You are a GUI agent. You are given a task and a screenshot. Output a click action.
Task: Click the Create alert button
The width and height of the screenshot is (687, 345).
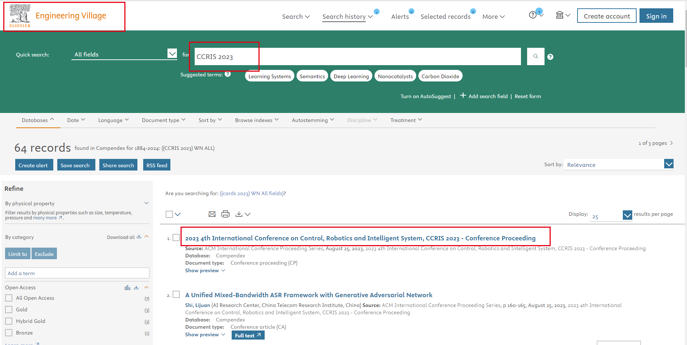pos(34,165)
